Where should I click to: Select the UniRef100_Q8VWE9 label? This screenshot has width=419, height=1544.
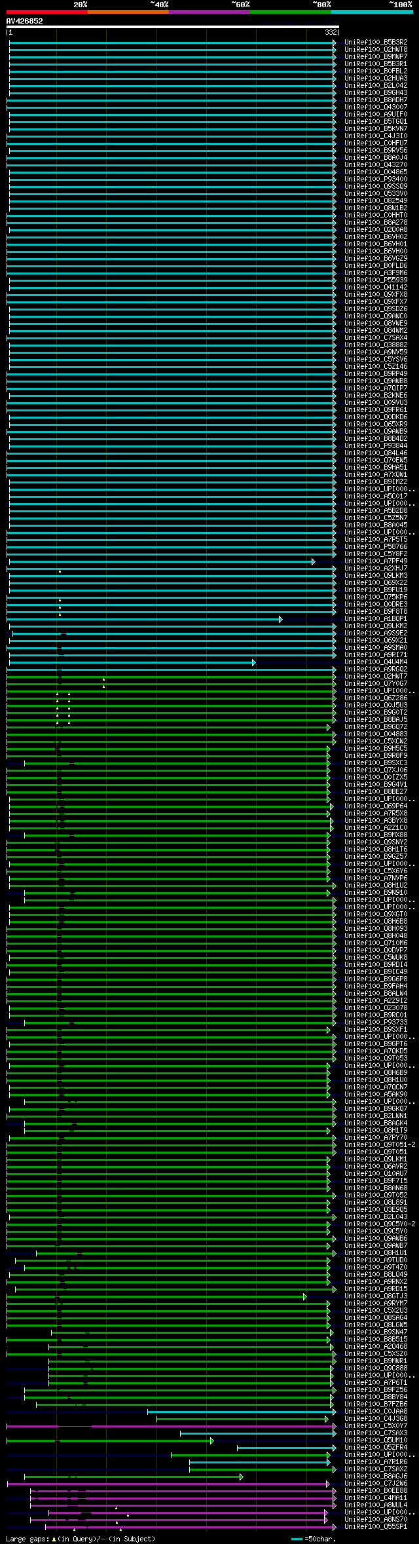coord(376,324)
